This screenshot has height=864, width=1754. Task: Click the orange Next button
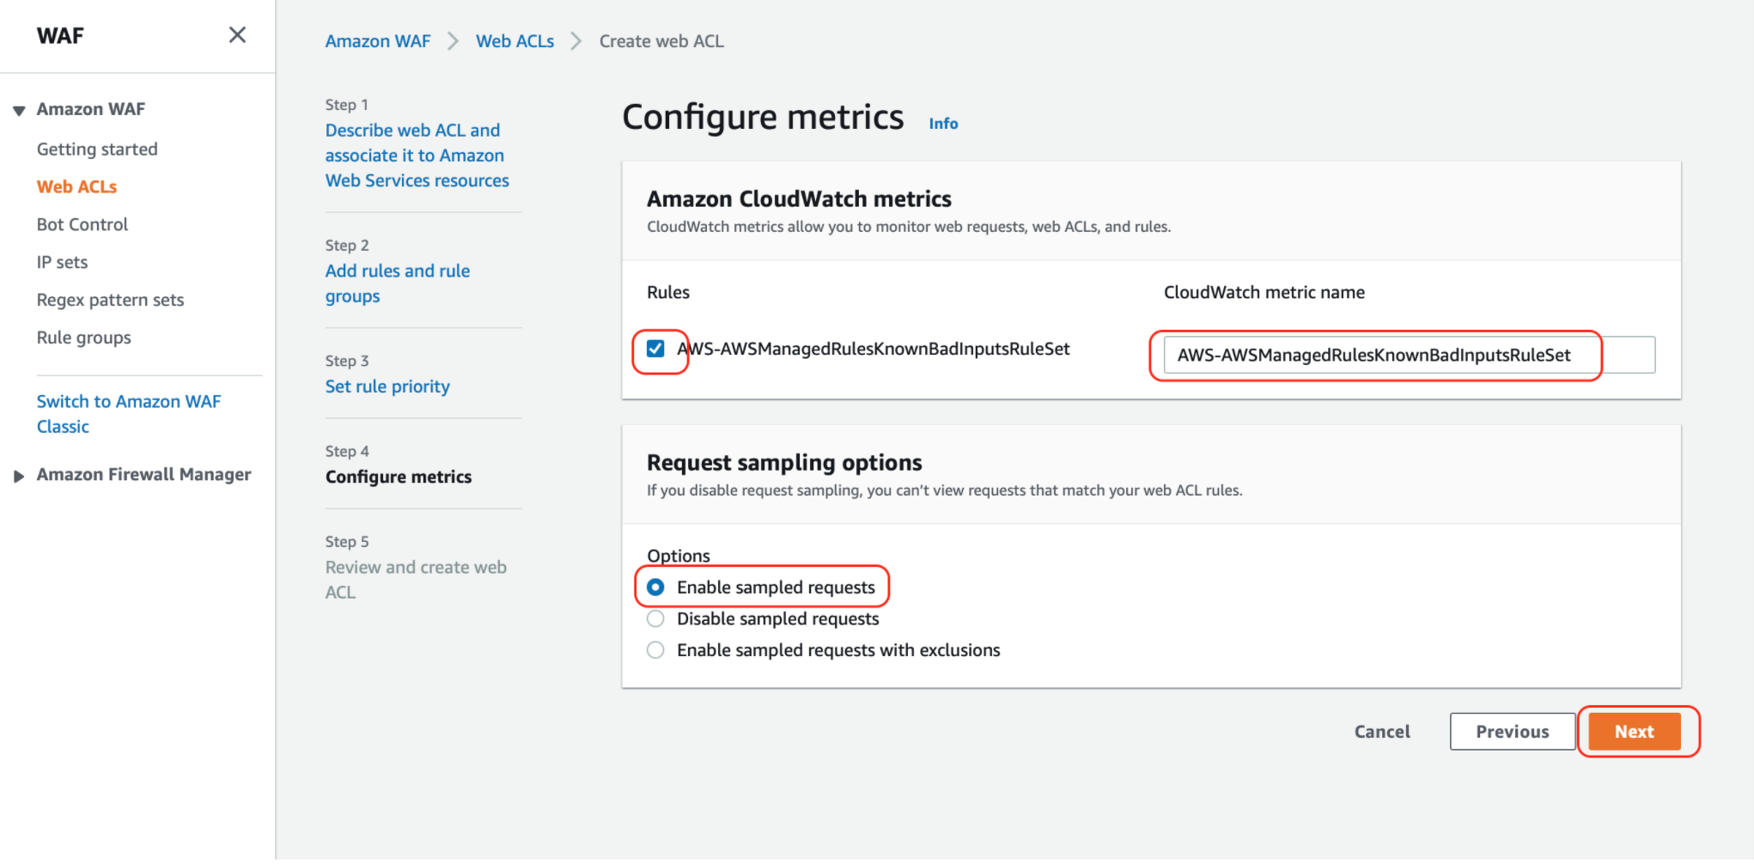pos(1634,732)
